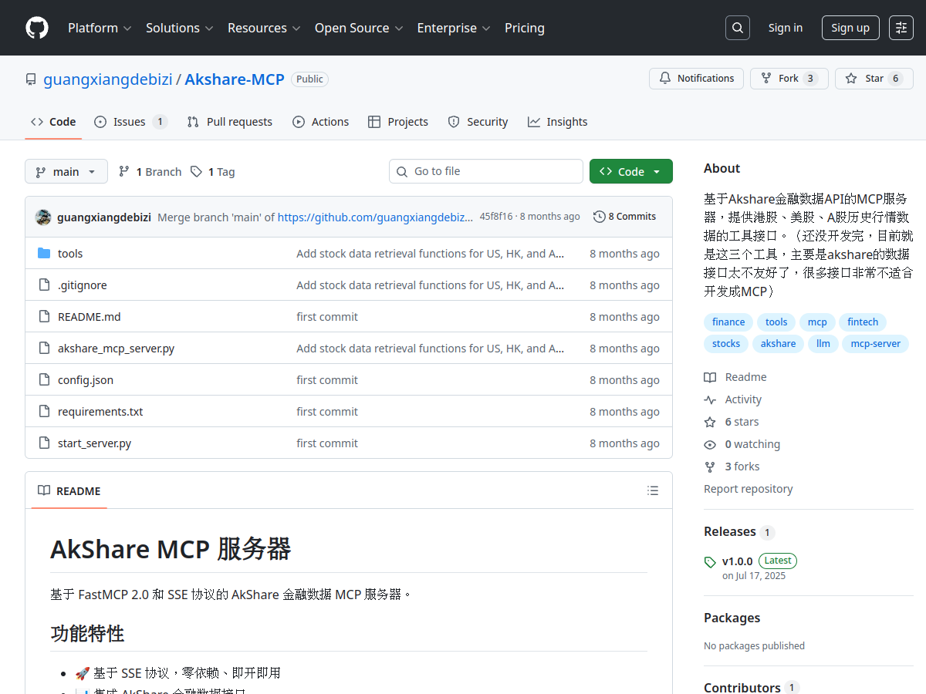Screen dimensions: 926x694
Task: Click the Sign up button
Action: tap(850, 27)
